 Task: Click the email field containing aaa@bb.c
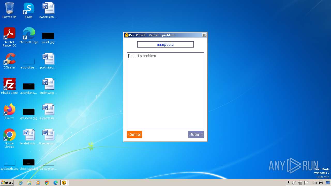click(165, 44)
